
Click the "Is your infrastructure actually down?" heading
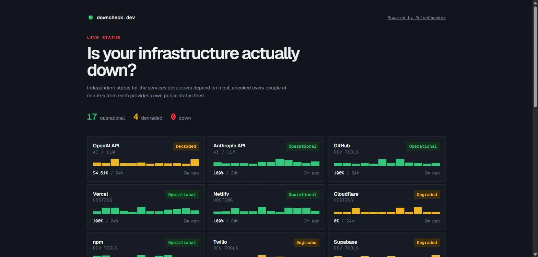(194, 62)
